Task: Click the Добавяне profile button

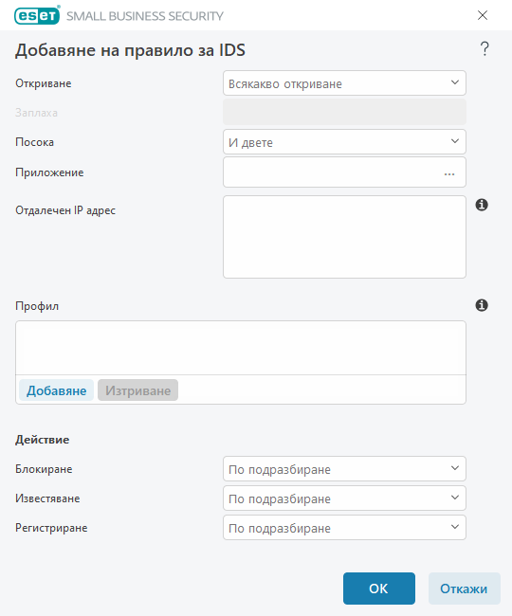Action: [56, 390]
